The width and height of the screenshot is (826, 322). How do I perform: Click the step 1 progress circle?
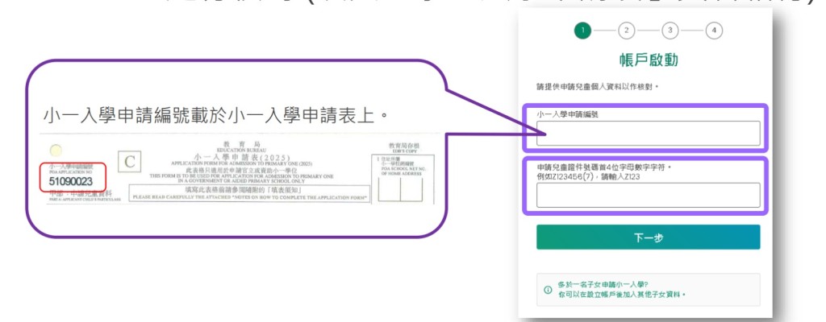pyautogui.click(x=582, y=31)
